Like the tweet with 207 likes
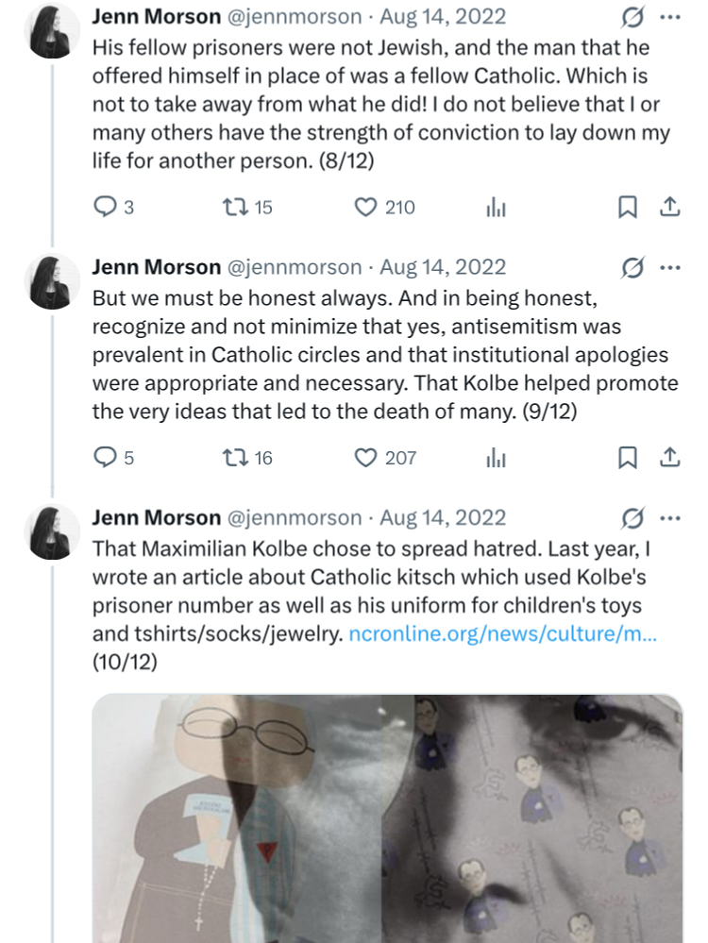708x943 pixels. [365, 458]
